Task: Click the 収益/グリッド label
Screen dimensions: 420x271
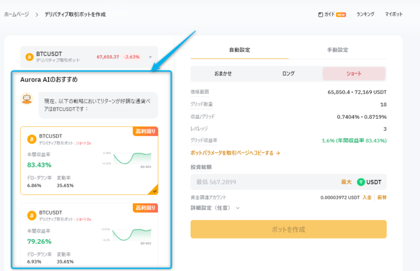Action: pyautogui.click(x=203, y=117)
